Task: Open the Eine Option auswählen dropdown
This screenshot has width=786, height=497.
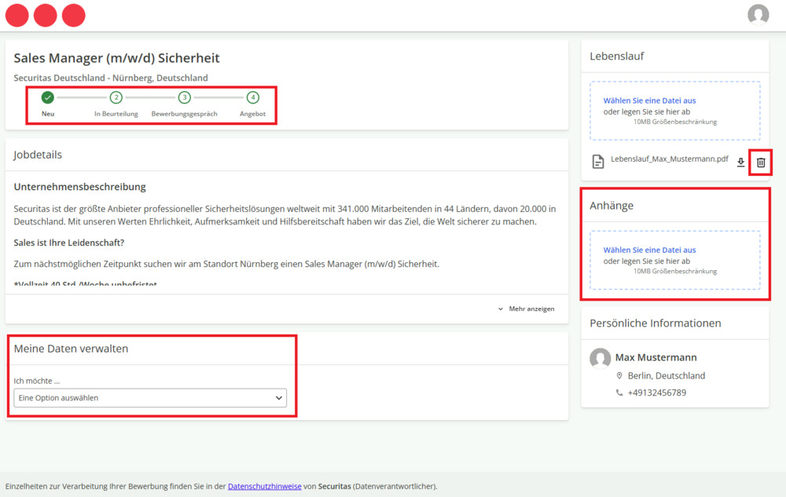Action: coord(150,398)
